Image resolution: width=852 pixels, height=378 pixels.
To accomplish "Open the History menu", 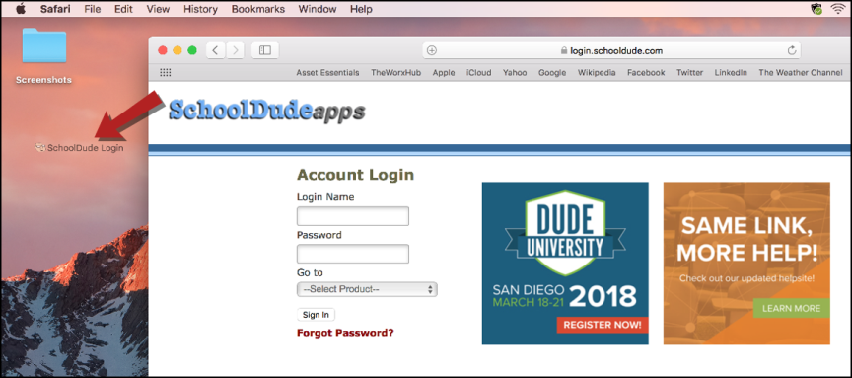I will (x=200, y=9).
